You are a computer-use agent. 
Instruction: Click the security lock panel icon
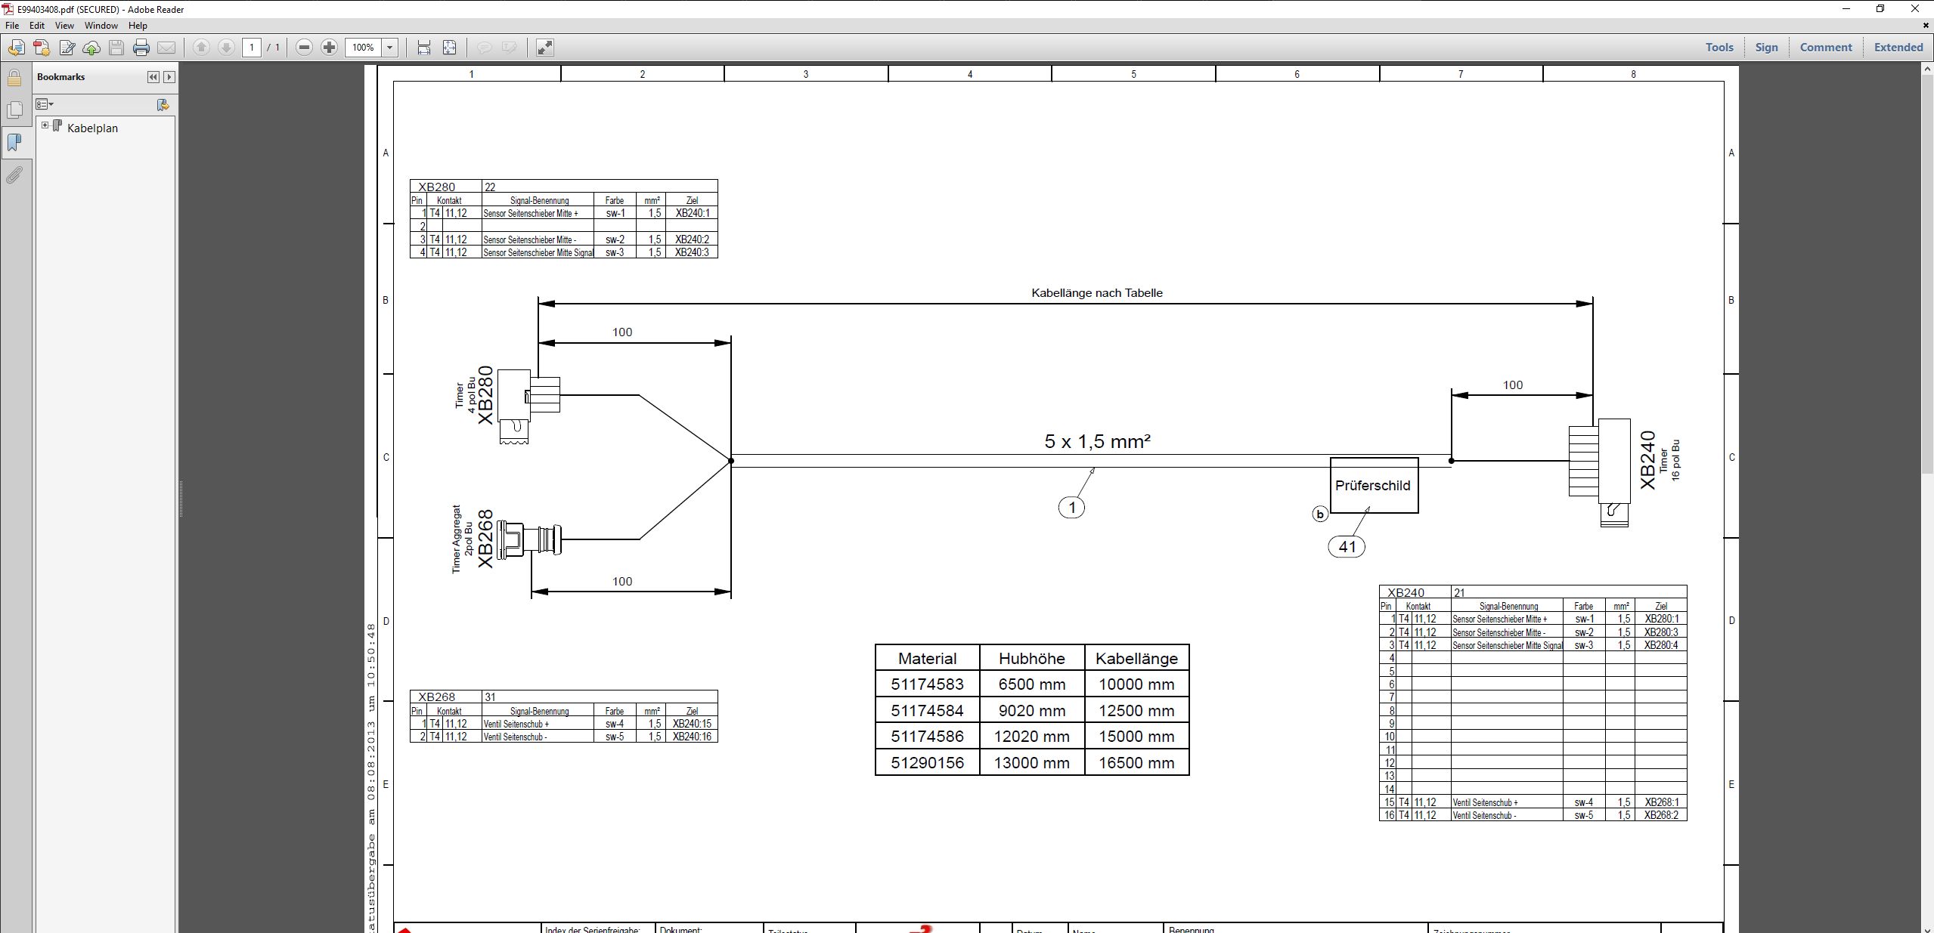(14, 78)
